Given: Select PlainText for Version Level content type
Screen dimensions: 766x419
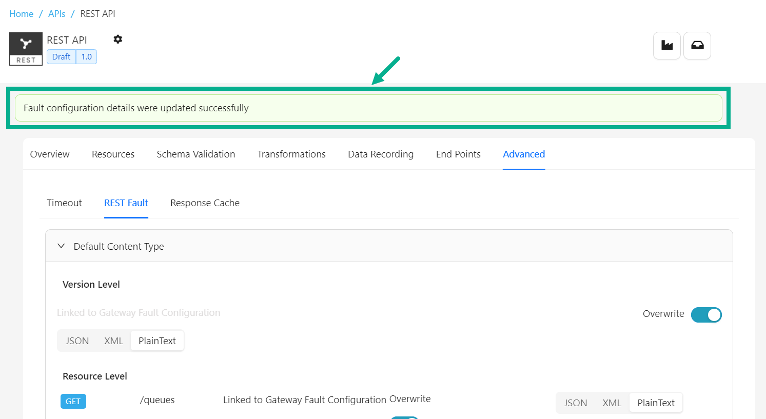Looking at the screenshot, I should coord(157,341).
